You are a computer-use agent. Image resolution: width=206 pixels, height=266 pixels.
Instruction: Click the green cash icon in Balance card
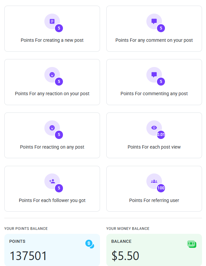pos(192,244)
